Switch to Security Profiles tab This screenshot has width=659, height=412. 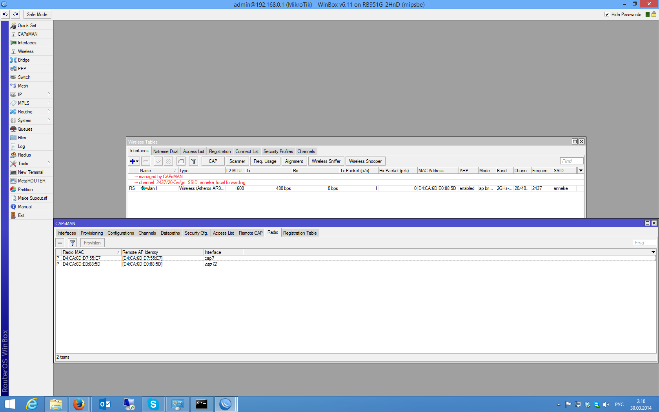pyautogui.click(x=278, y=151)
